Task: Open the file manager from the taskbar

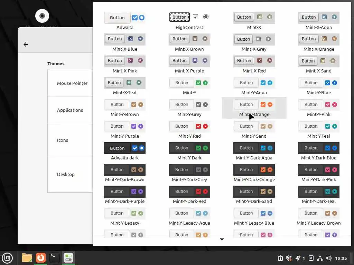Action: click(x=27, y=258)
